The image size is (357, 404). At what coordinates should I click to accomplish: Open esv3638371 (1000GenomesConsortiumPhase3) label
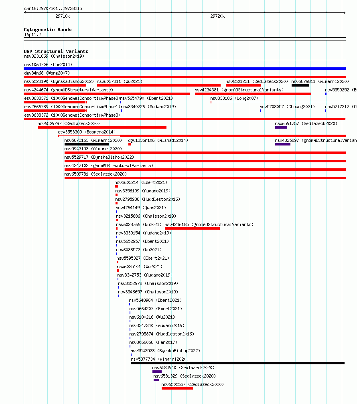(x=72, y=98)
